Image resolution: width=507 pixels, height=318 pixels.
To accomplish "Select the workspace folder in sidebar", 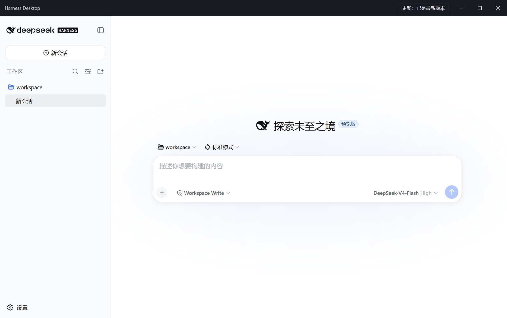I will tap(55, 87).
